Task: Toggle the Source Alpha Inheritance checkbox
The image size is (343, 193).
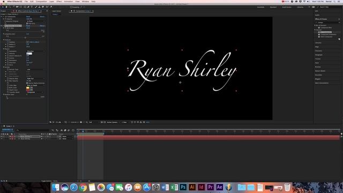Action: [27, 83]
